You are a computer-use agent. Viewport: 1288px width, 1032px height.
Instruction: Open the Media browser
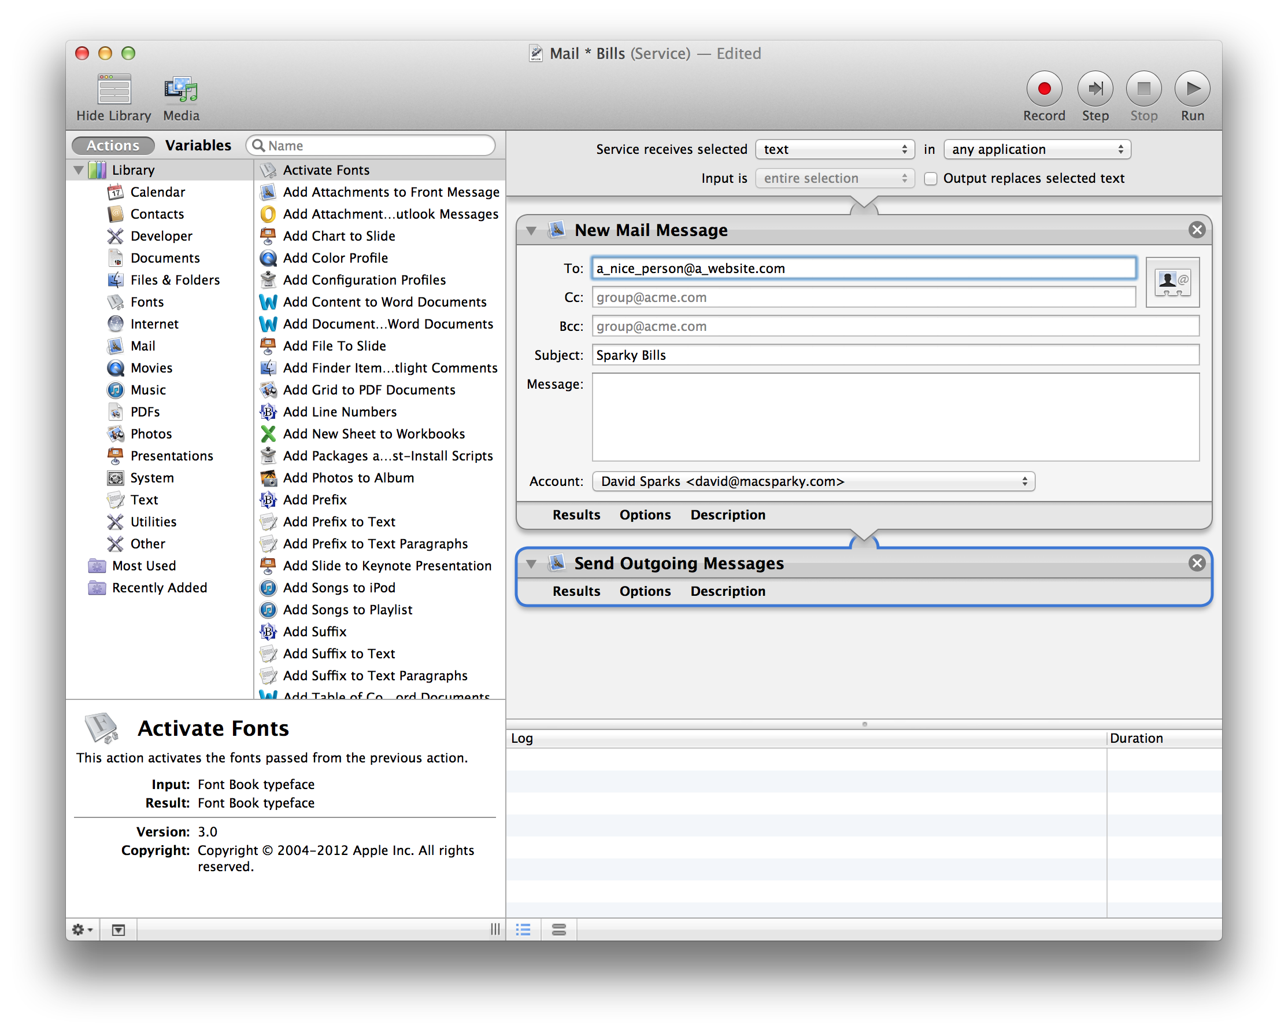point(181,90)
